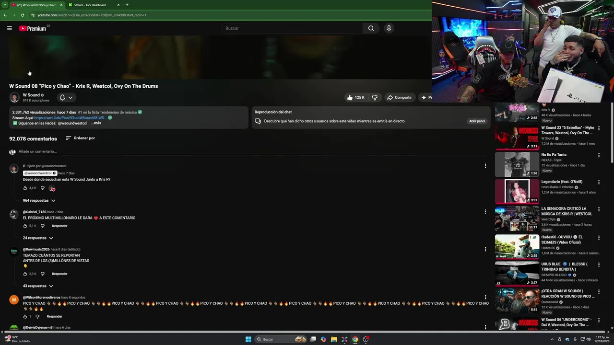Image resolution: width=614 pixels, height=345 pixels.
Task: Reply to Gabriel_7180's comment
Action: click(x=59, y=226)
